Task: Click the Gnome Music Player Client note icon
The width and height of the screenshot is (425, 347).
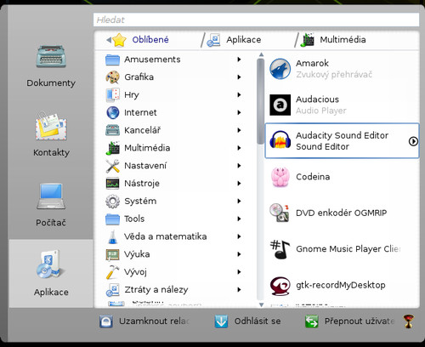Action: [x=280, y=249]
